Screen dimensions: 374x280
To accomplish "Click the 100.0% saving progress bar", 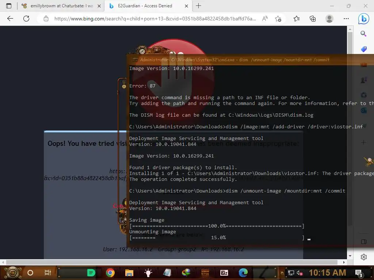I will point(217,226).
